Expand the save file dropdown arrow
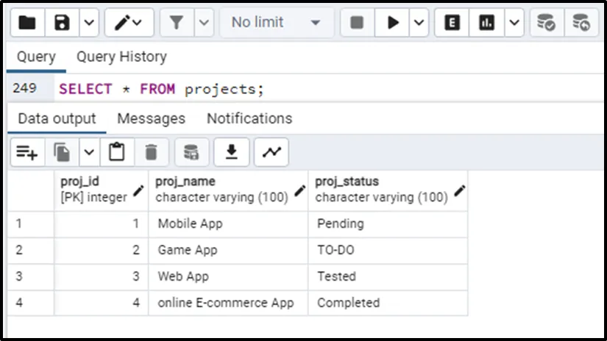Viewport: 607px width, 341px height. (88, 23)
